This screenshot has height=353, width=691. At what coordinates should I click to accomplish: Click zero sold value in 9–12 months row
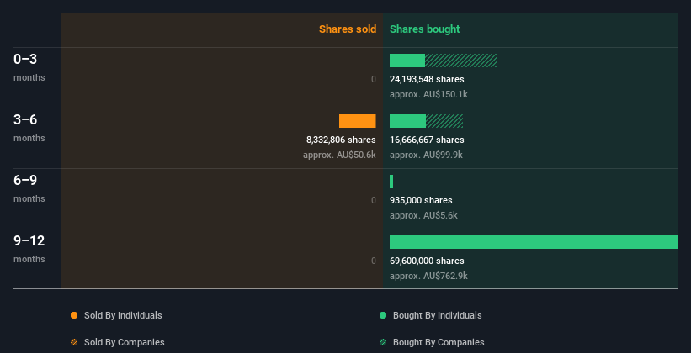374,261
